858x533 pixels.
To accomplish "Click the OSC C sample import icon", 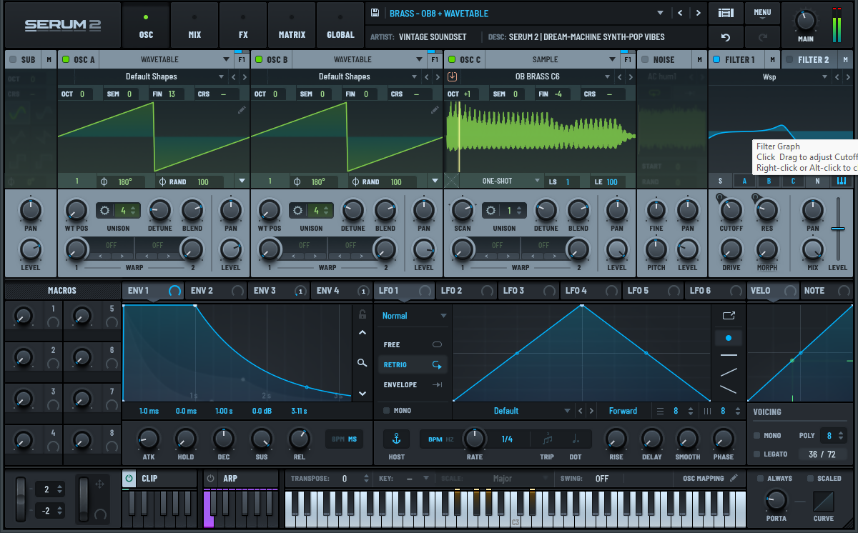I will pos(452,76).
